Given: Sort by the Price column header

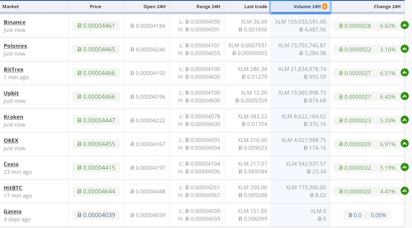Looking at the screenshot, I should pyautogui.click(x=95, y=7).
